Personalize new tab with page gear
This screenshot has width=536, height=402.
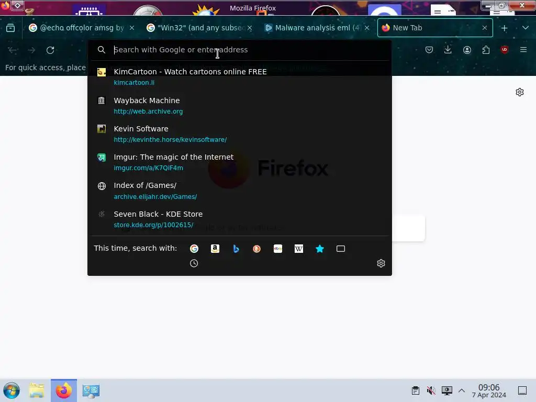[x=520, y=92]
